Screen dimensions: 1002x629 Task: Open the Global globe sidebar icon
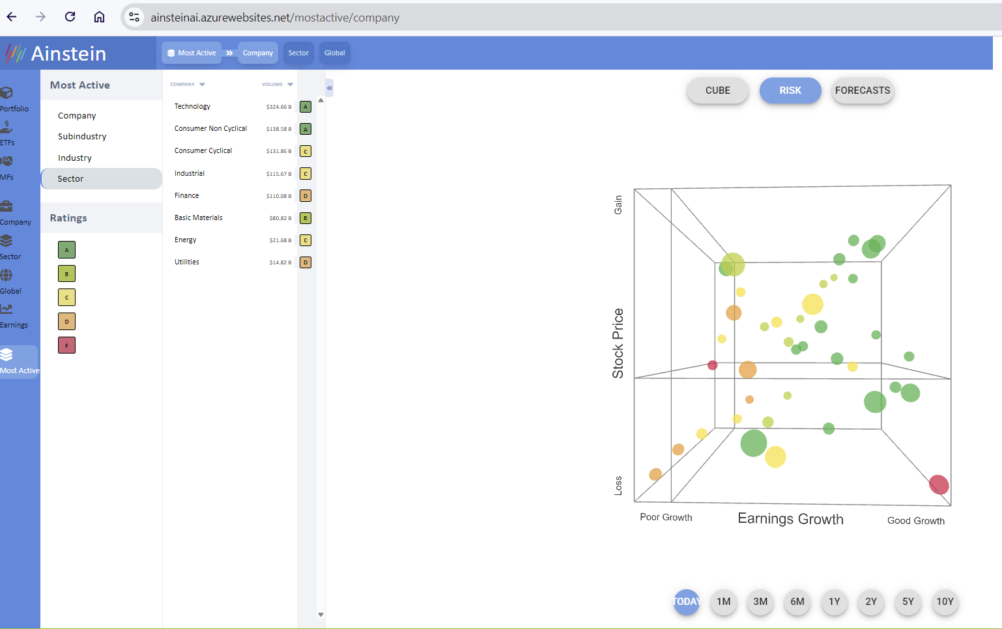(x=7, y=276)
